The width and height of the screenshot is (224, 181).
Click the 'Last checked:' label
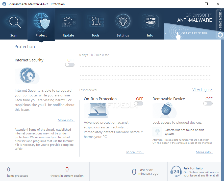point(88,90)
